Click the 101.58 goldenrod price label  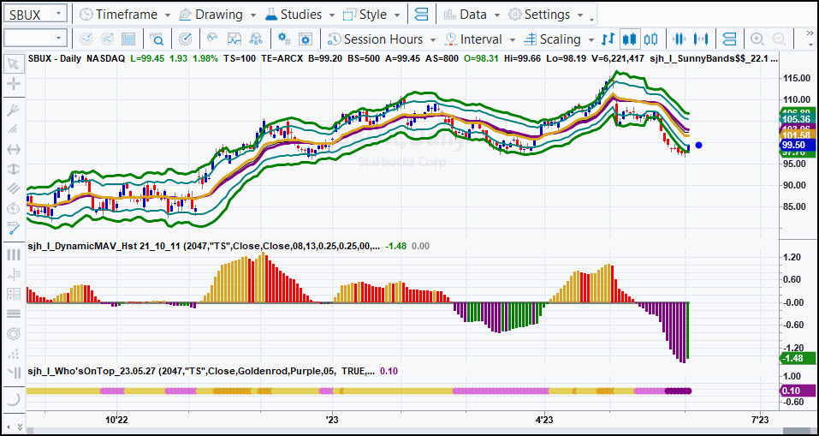click(798, 136)
